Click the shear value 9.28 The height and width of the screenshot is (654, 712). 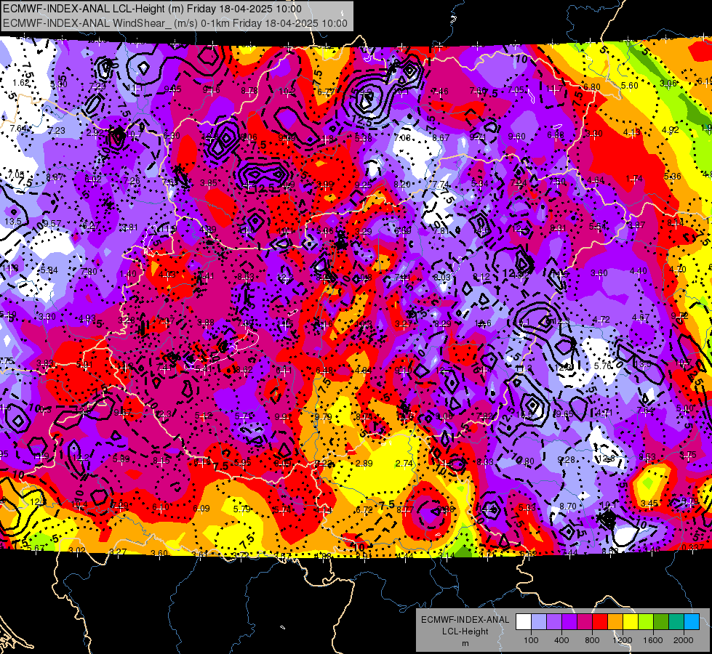click(x=567, y=460)
